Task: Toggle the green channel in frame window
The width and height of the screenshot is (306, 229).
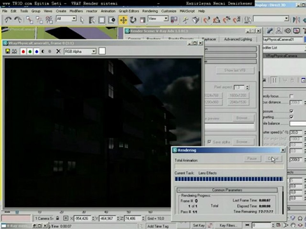Action: 30,52
